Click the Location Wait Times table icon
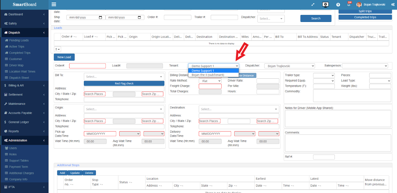 7,72
